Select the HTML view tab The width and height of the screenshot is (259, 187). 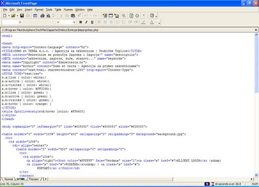tap(21, 179)
